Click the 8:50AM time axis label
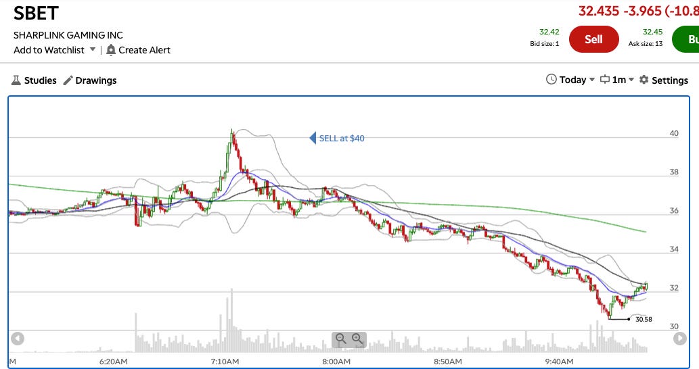 (x=447, y=362)
